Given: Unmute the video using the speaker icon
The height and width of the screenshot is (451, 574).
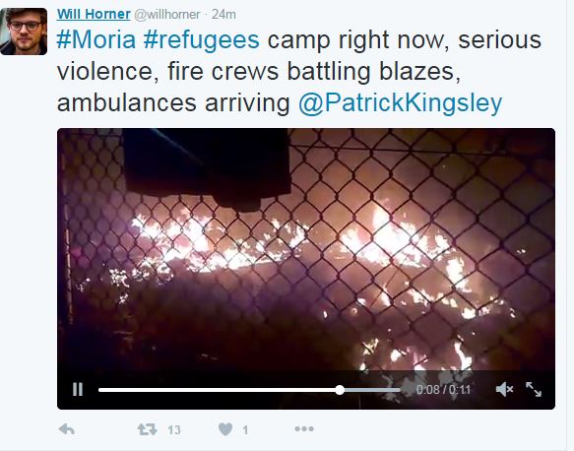Looking at the screenshot, I should [x=504, y=389].
